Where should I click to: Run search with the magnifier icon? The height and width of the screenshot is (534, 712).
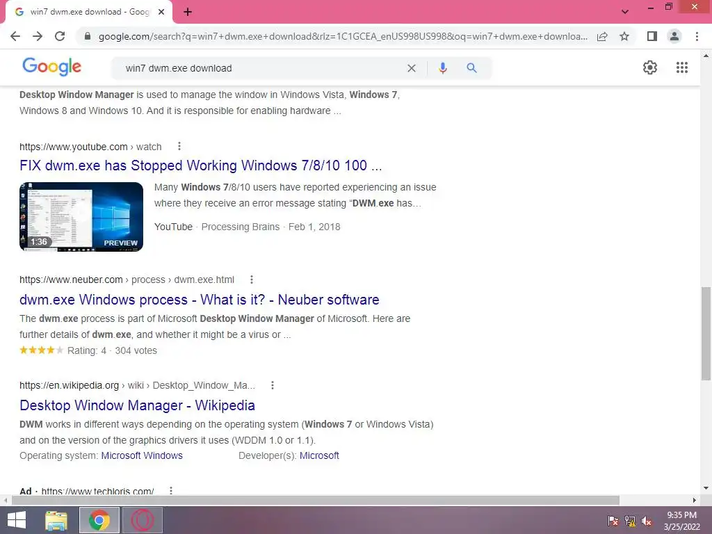472,68
